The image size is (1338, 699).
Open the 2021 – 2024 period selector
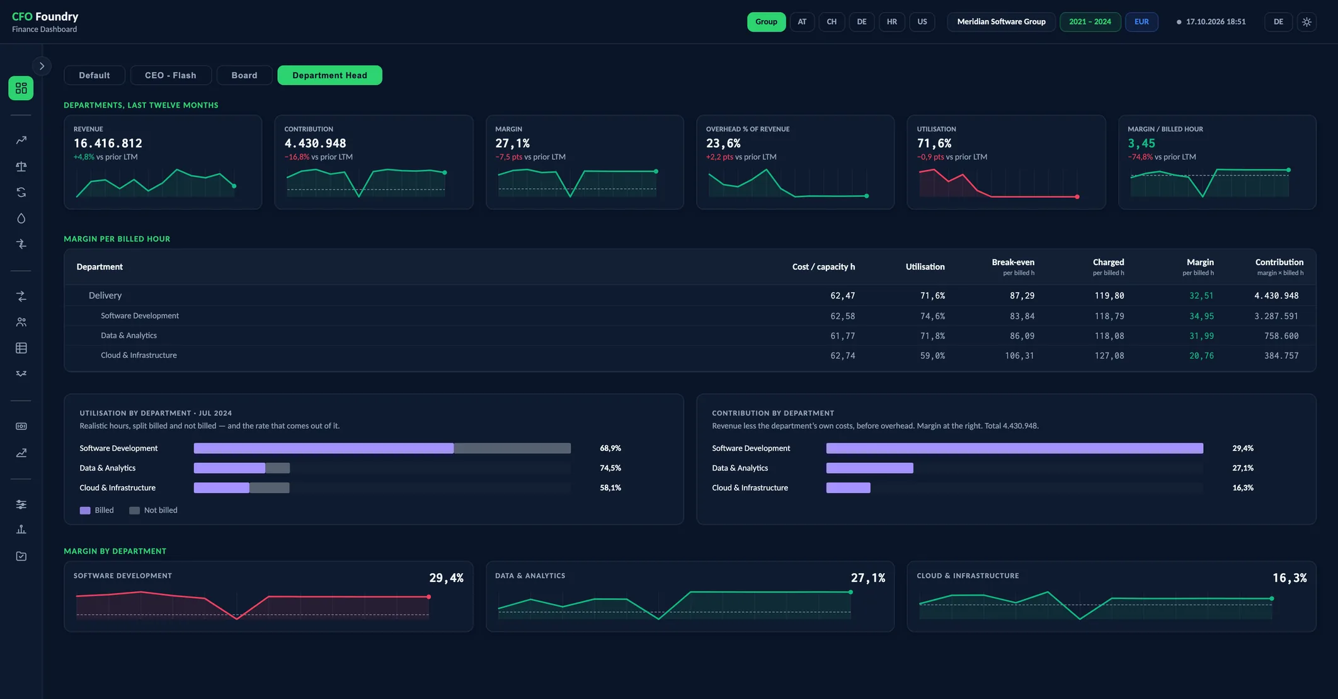(x=1090, y=21)
